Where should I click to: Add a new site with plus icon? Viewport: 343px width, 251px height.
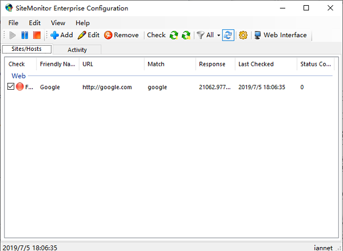click(62, 35)
